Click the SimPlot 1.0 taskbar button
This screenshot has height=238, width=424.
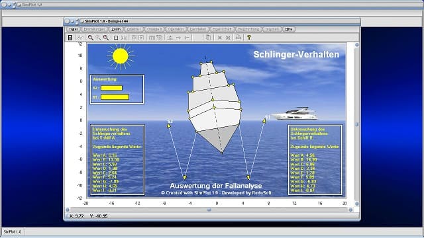pos(13,232)
